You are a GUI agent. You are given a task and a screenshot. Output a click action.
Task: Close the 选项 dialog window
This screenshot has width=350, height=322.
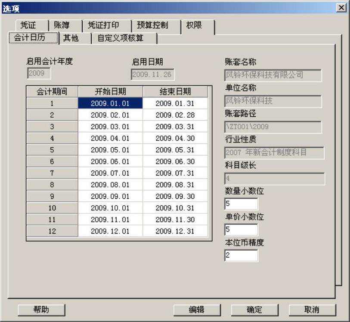coord(341,8)
